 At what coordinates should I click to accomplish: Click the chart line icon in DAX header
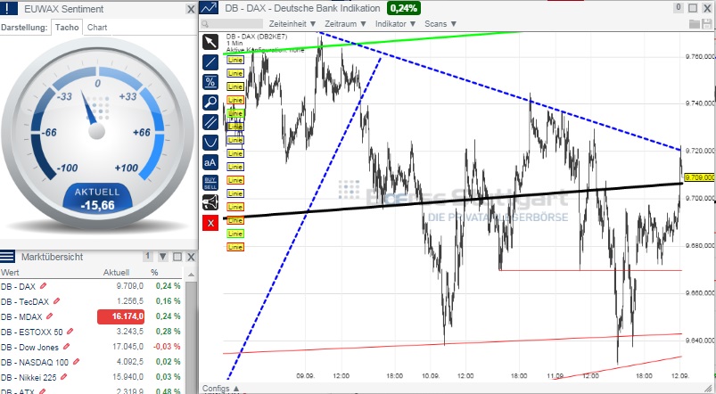210,8
